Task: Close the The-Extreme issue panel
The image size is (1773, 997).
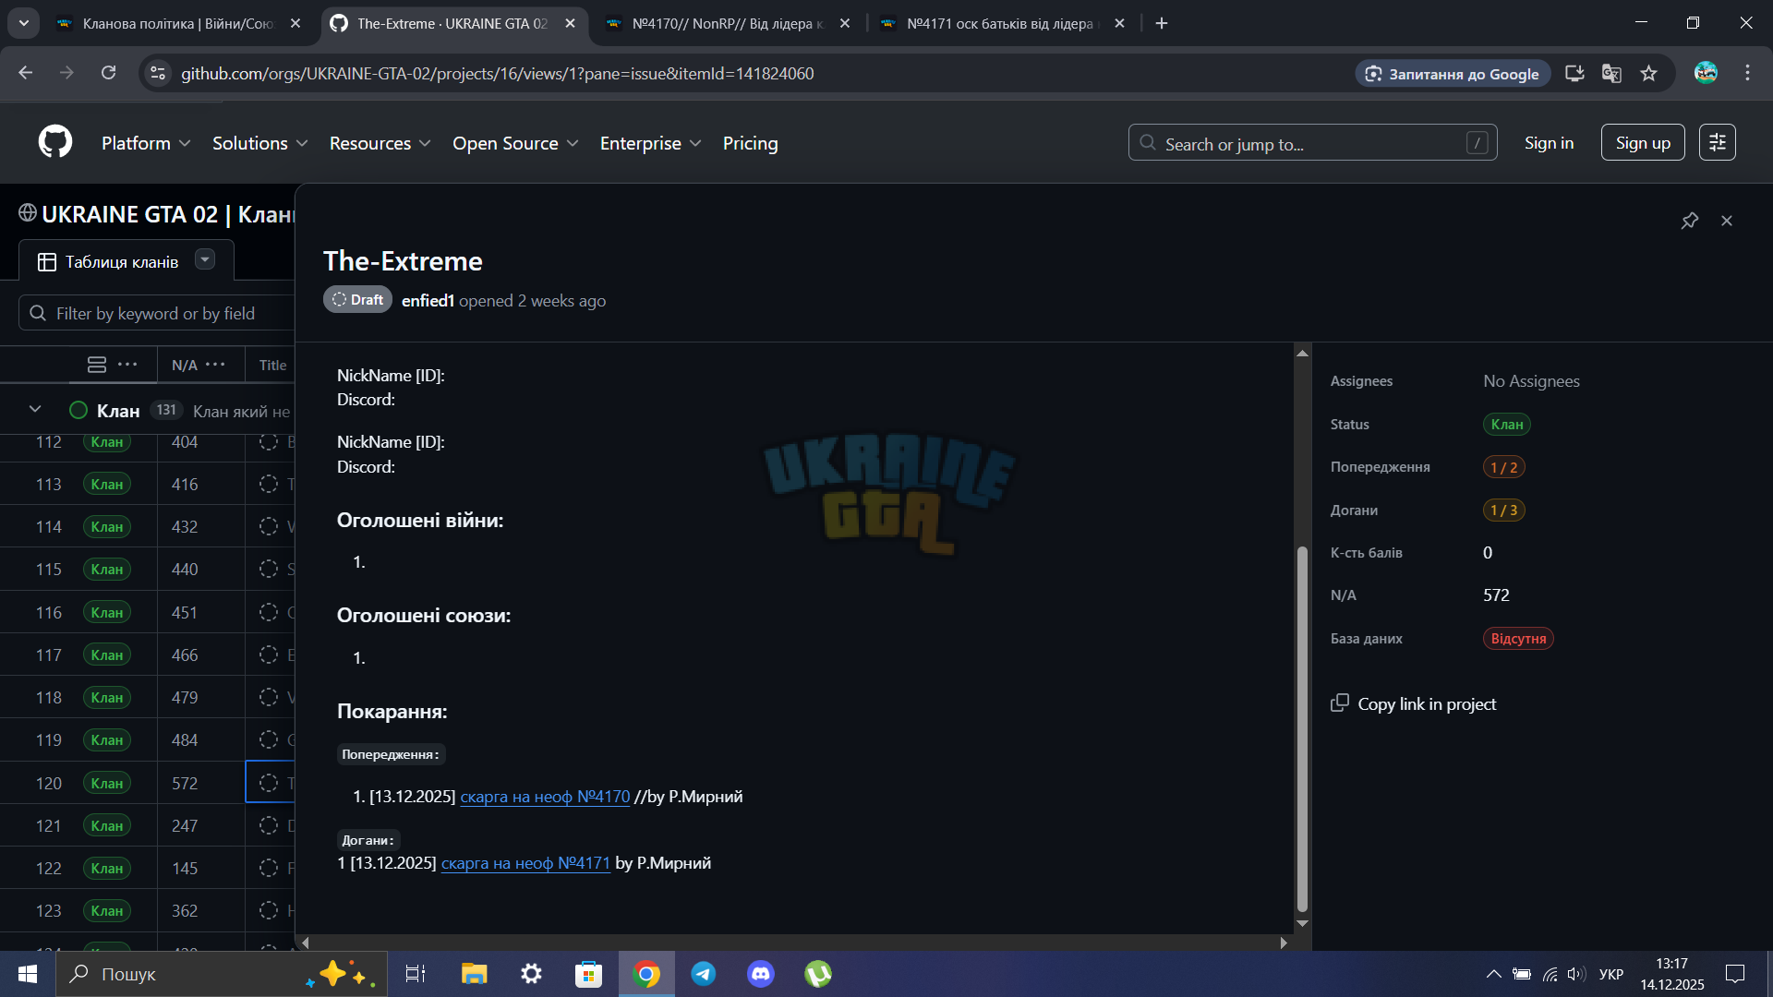Action: tap(1727, 221)
